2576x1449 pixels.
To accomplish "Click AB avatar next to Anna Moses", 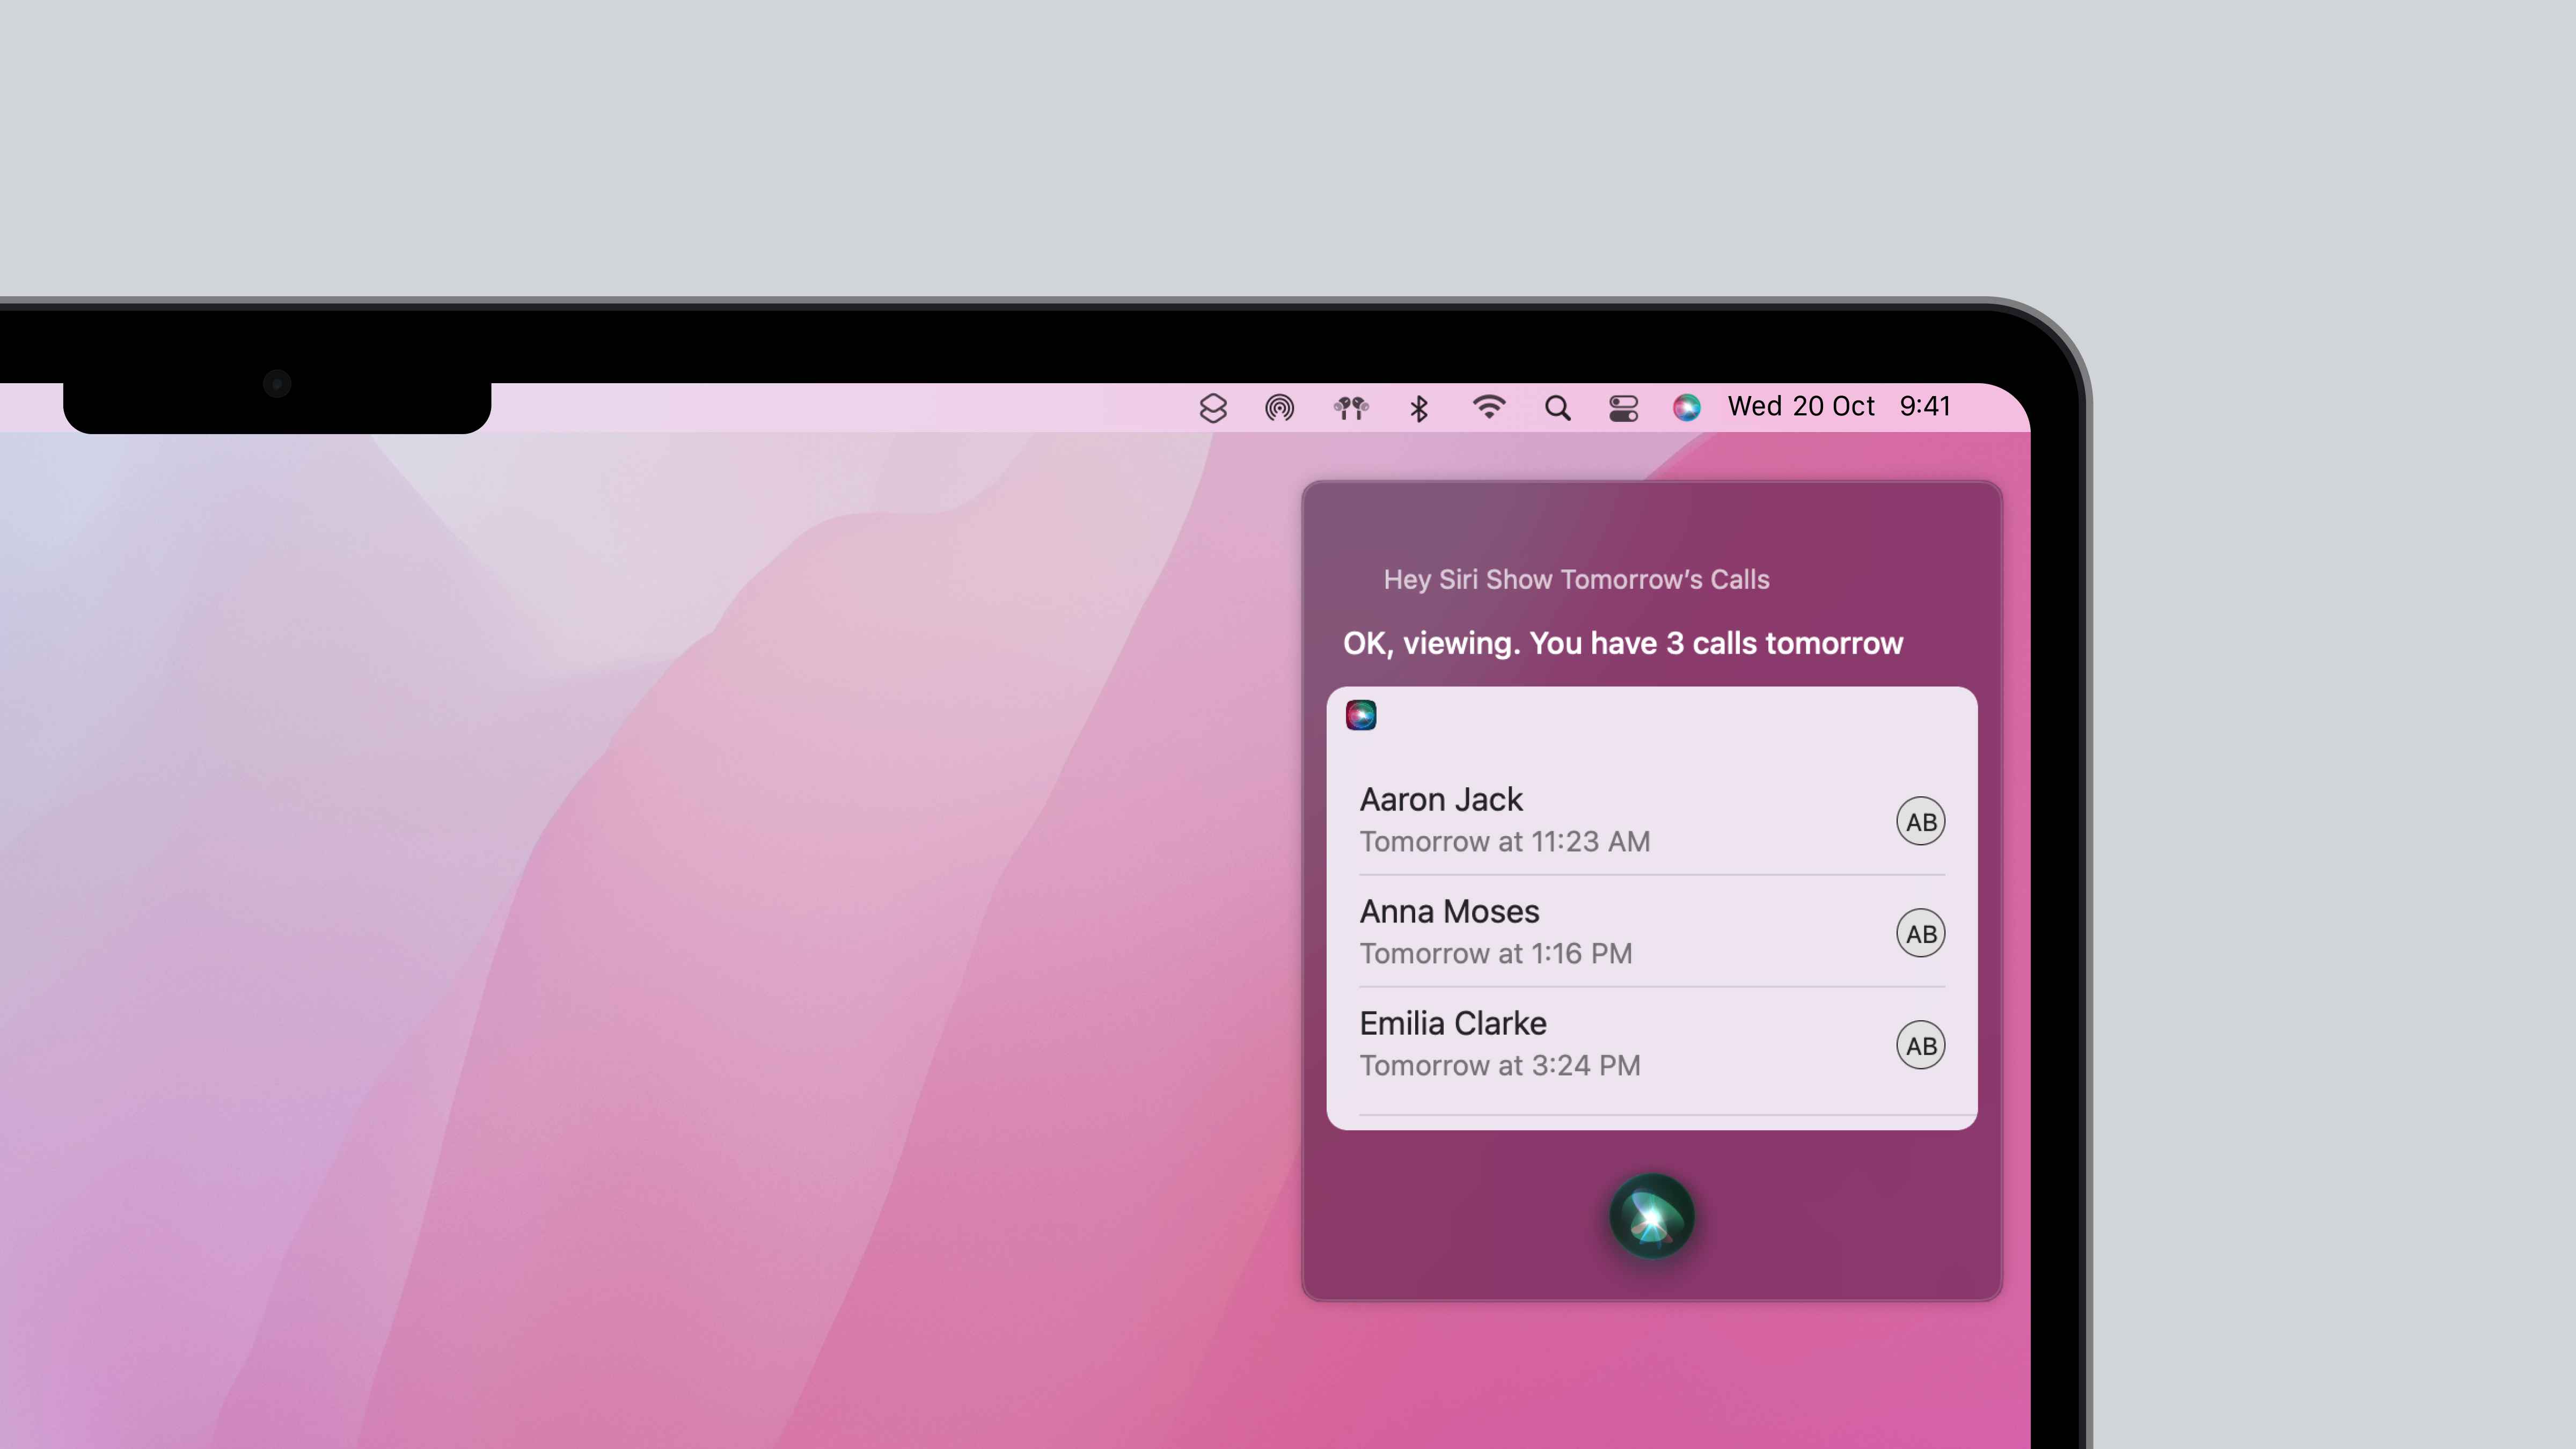I will (1920, 933).
